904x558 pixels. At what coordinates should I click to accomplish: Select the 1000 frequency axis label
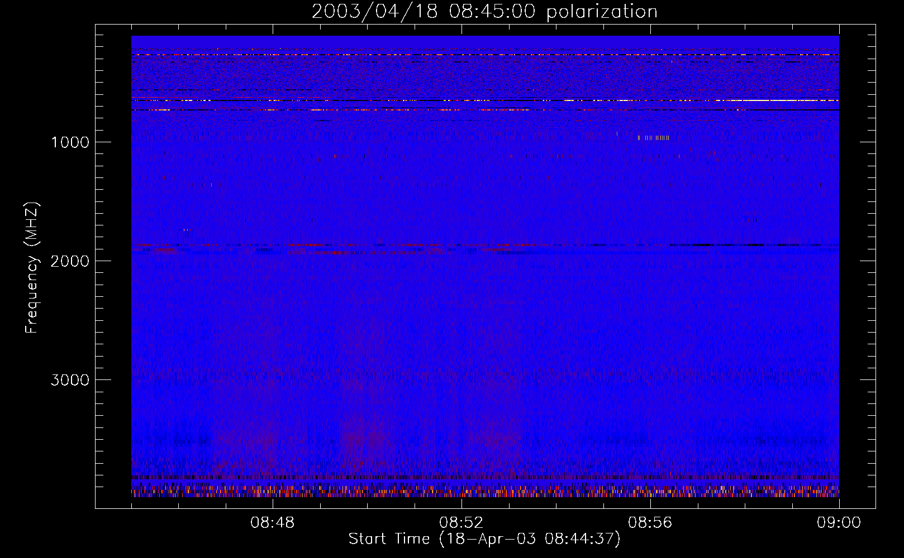[x=70, y=142]
